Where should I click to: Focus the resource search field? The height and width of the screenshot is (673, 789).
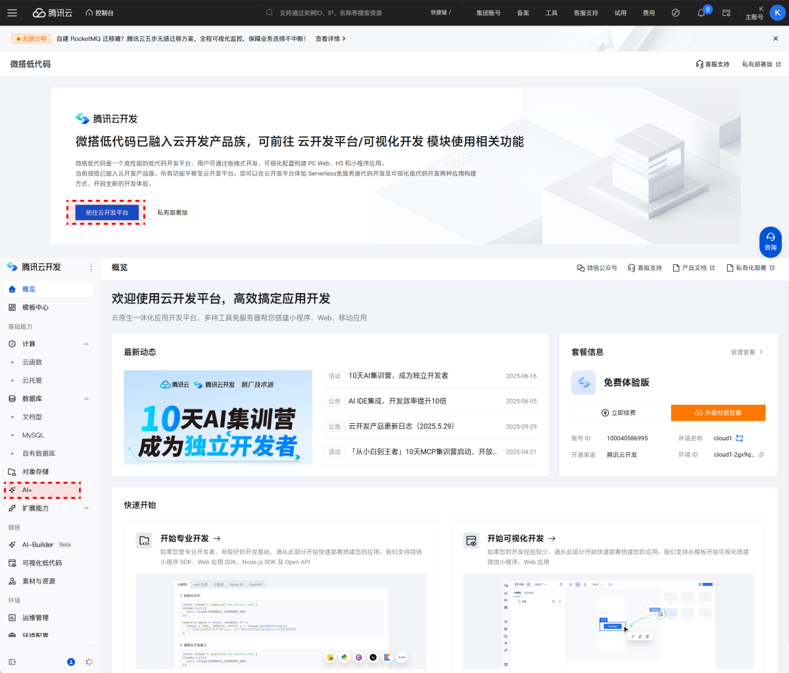[x=347, y=12]
